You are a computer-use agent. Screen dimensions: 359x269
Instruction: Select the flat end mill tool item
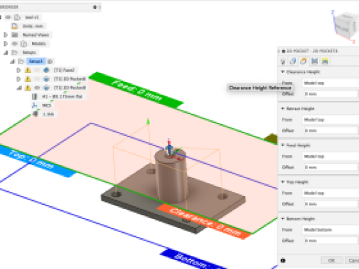click(x=62, y=97)
